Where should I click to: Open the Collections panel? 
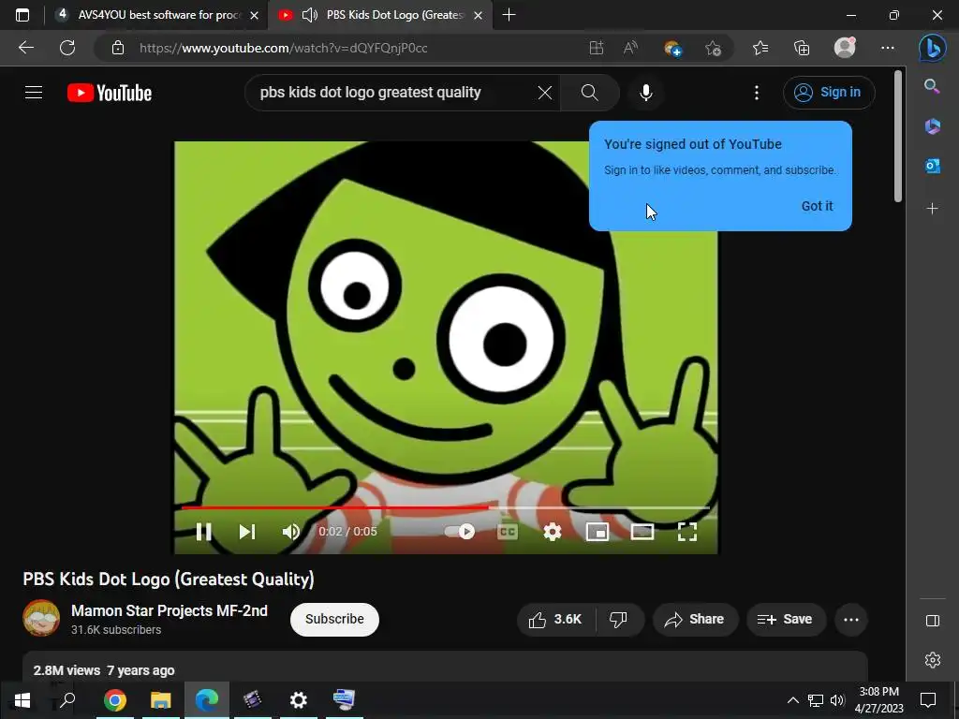click(802, 48)
